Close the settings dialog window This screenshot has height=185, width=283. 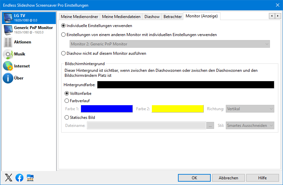pos(278,5)
